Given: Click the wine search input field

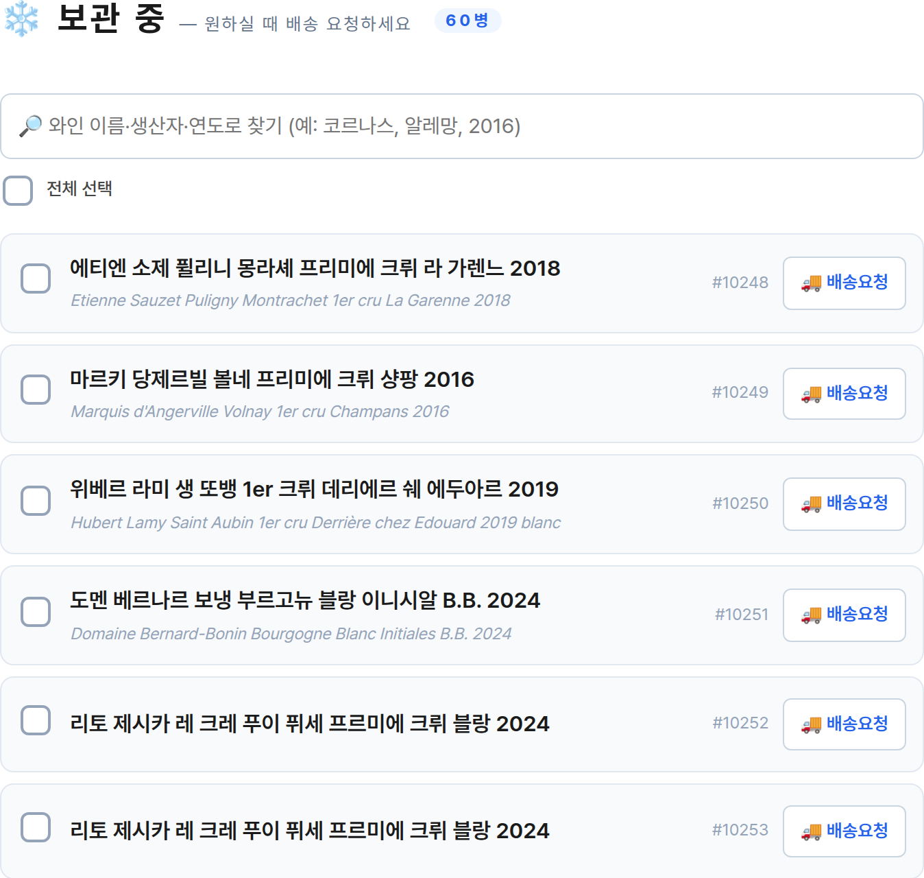Looking at the screenshot, I should coord(462,126).
